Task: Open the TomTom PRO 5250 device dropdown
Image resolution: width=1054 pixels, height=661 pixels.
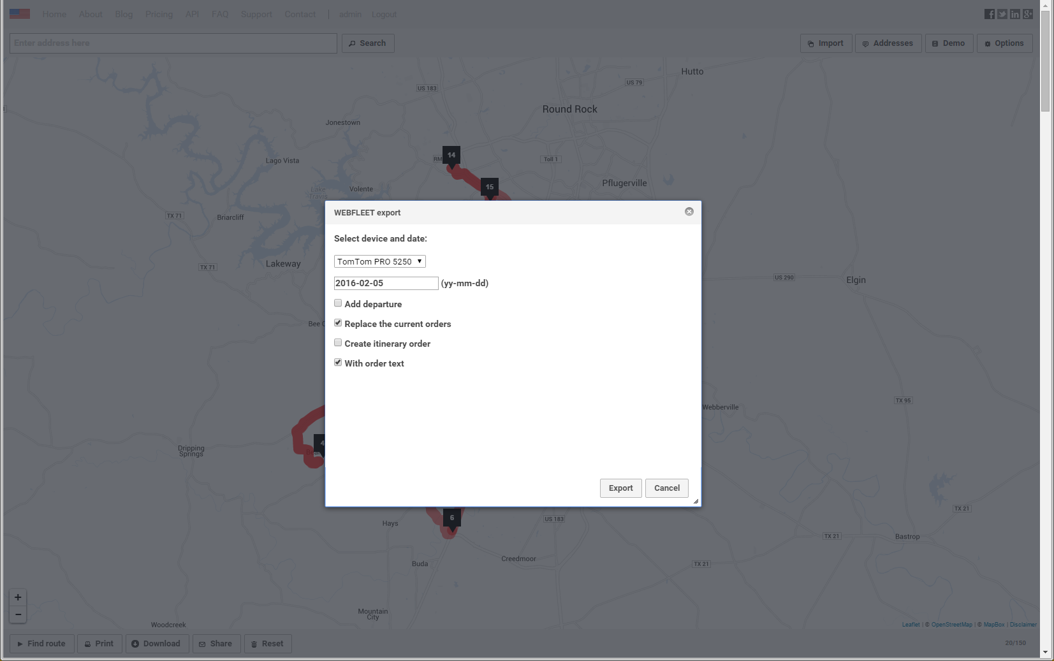Action: pos(380,261)
